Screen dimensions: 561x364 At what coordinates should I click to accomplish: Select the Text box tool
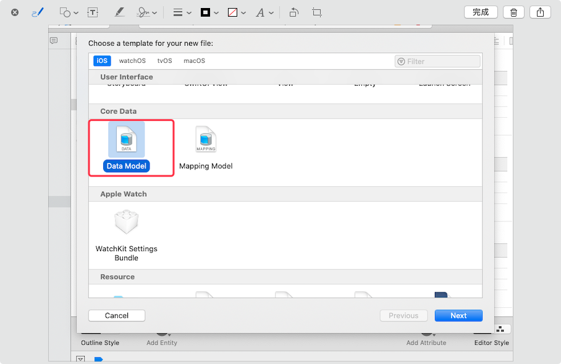[x=93, y=12]
